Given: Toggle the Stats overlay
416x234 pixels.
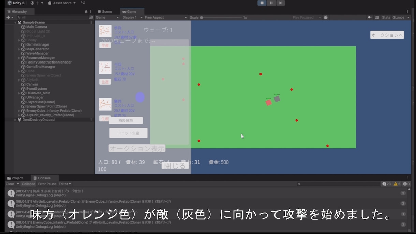Looking at the screenshot, I should tap(386, 17).
